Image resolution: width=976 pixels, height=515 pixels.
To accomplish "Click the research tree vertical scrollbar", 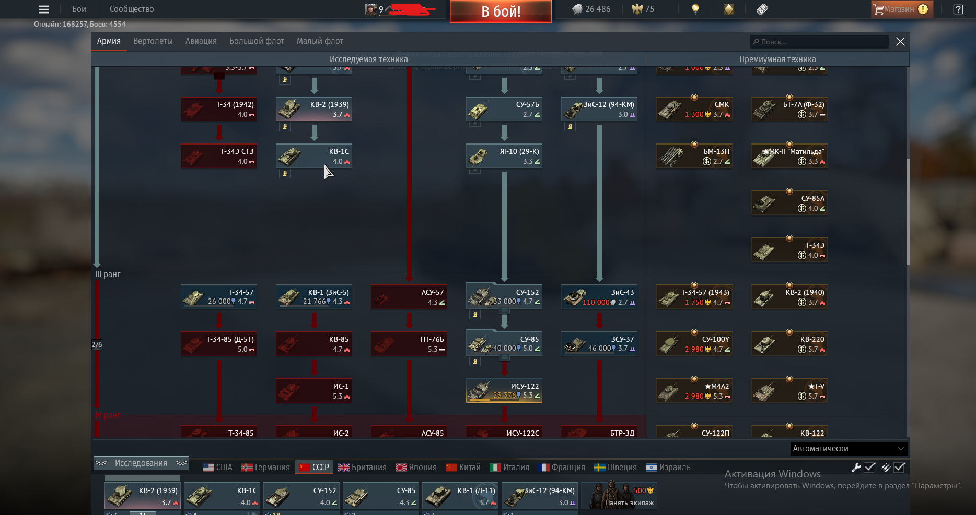I will point(908,211).
